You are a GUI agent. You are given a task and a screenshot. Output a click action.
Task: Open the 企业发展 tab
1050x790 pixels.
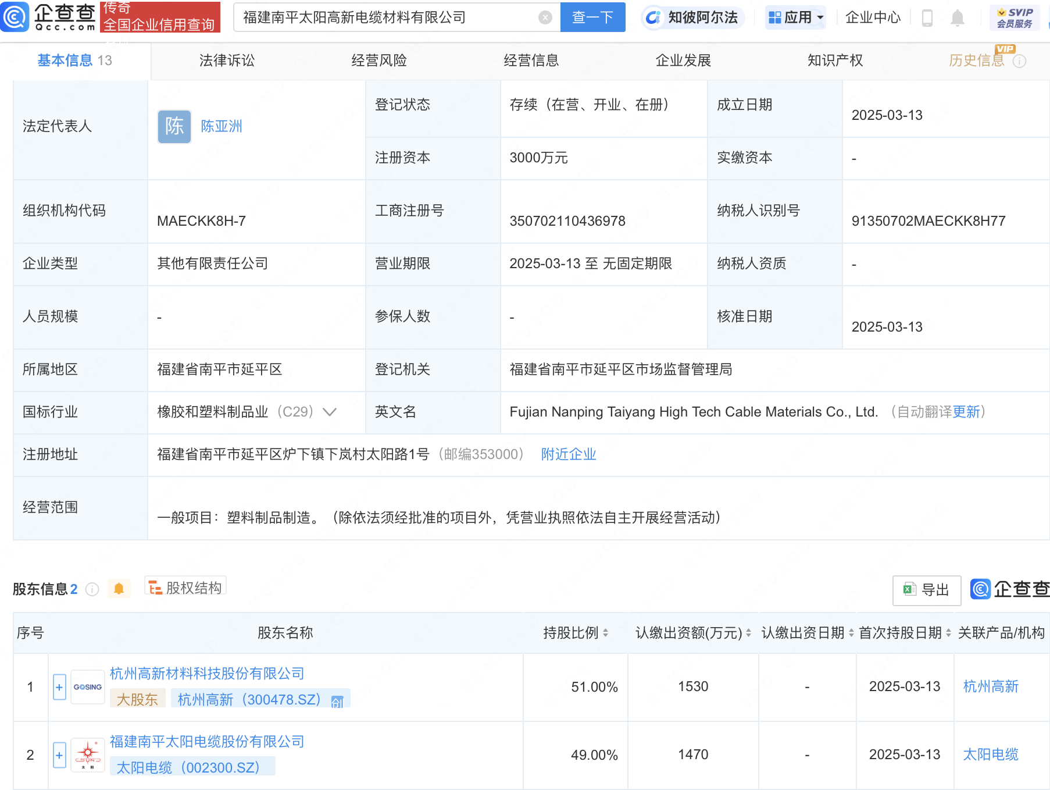pos(683,61)
